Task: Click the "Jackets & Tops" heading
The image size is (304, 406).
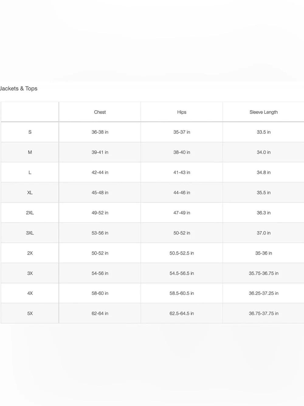Action: coord(19,89)
